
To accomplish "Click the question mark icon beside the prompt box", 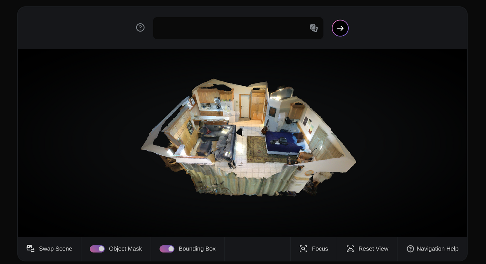I will (x=140, y=27).
